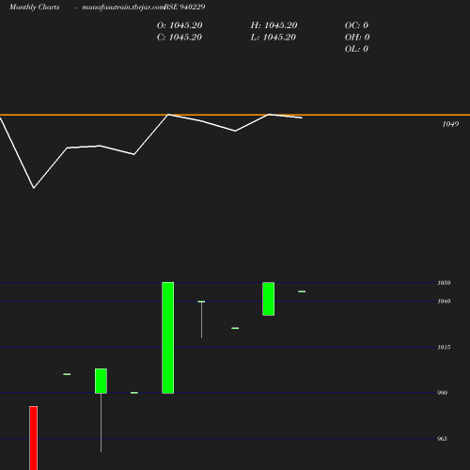Select the OC: 0 reading
Image resolution: width=470 pixels, height=470 pixels.
click(x=356, y=25)
